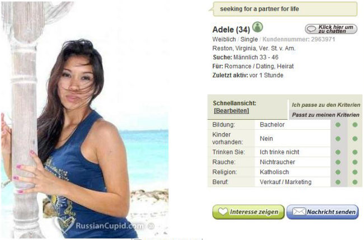Image resolution: width=364 pixels, height=240 pixels.
Task: Click the heart icon on Interesse zeigen
Action: pos(223,211)
